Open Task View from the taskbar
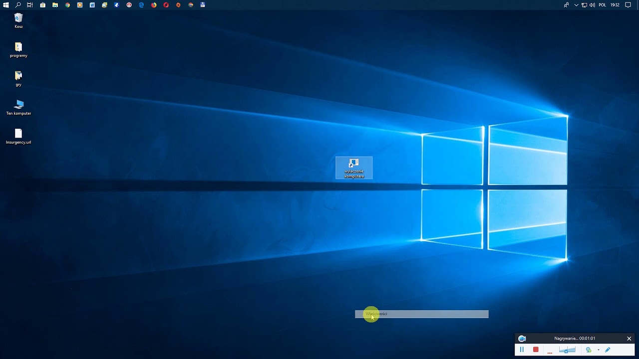The height and width of the screenshot is (359, 639). pyautogui.click(x=30, y=5)
